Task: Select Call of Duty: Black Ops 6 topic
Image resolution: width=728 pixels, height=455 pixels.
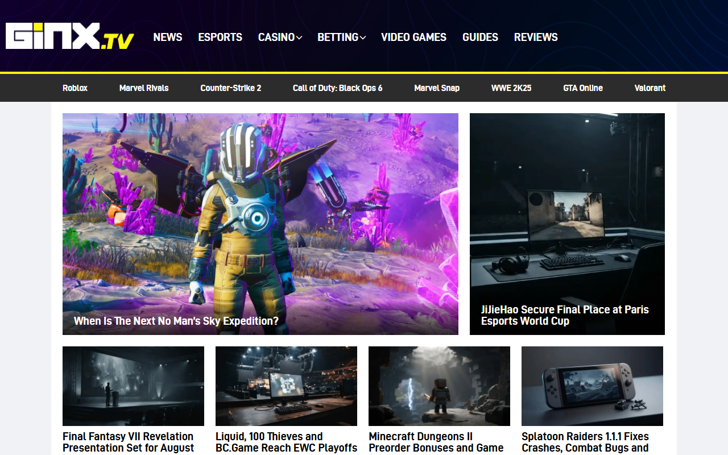Action: tap(338, 88)
